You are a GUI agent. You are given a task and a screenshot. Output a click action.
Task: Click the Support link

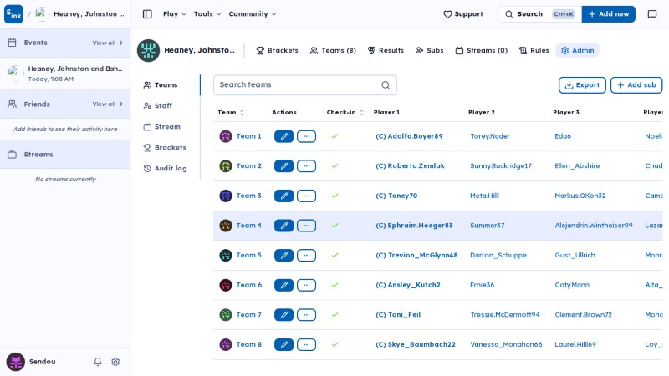pos(463,14)
